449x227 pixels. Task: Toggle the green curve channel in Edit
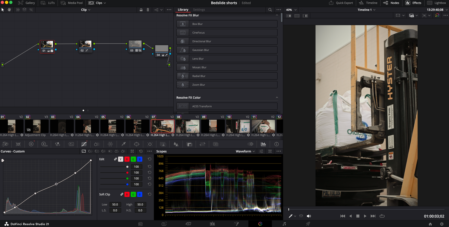click(133, 159)
